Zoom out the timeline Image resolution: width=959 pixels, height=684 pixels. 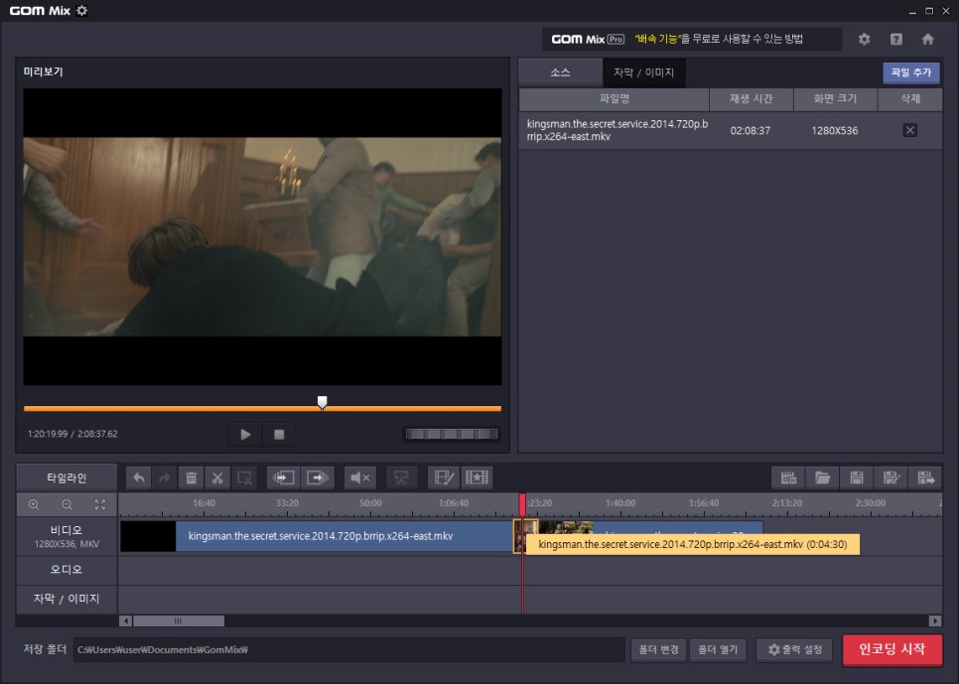click(x=67, y=504)
